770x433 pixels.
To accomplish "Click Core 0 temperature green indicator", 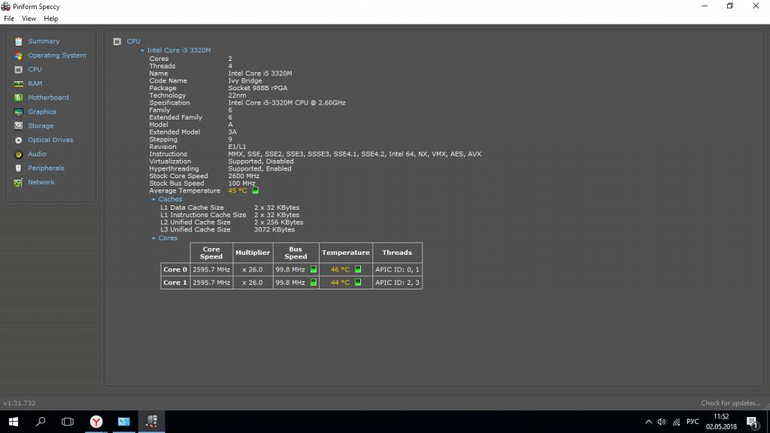I will 358,269.
